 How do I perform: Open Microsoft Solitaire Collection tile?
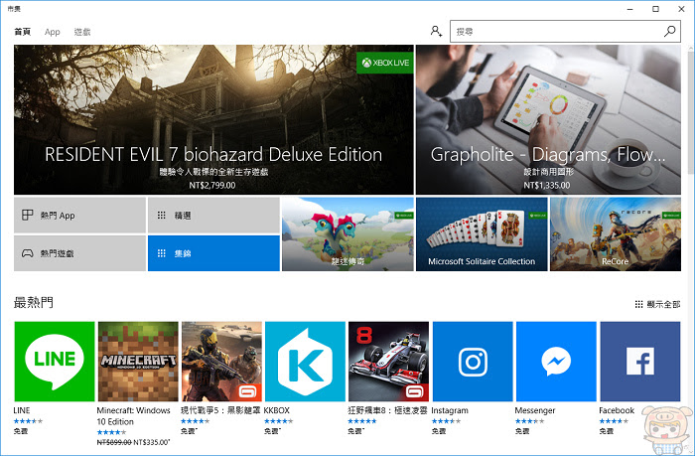coord(482,234)
